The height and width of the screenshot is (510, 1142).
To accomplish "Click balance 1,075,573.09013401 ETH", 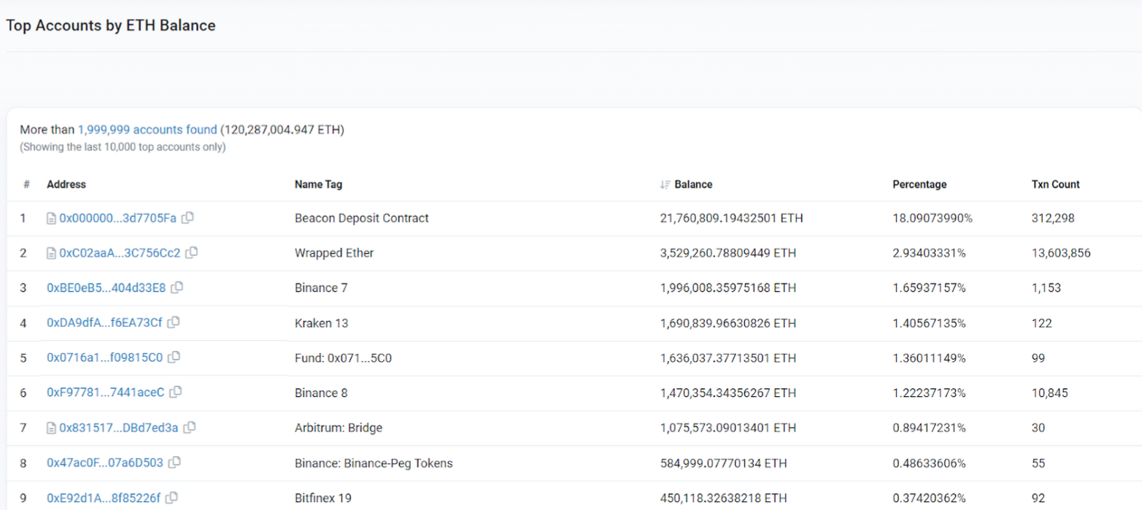I will (728, 428).
